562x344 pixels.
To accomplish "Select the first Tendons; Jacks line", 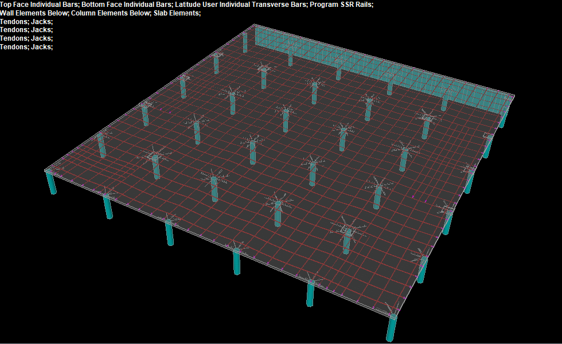I will (26, 21).
